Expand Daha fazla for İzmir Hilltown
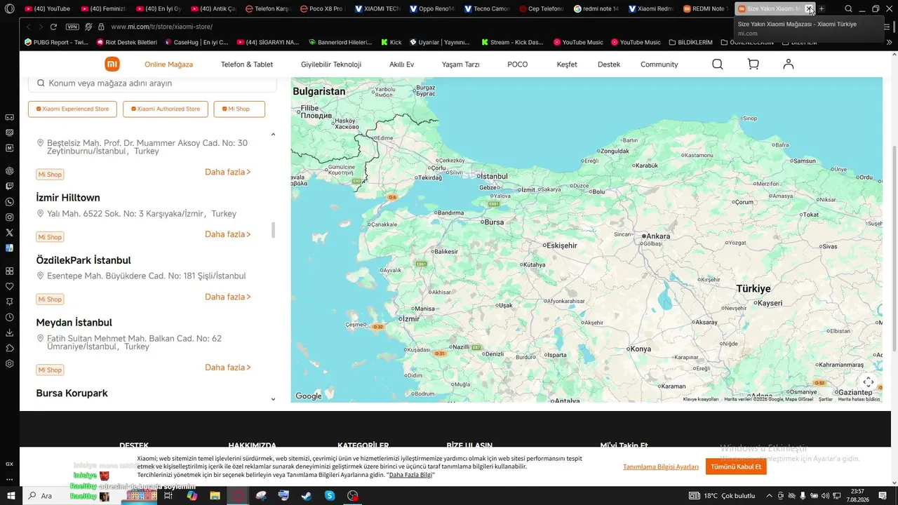Image resolution: width=898 pixels, height=505 pixels. click(x=228, y=234)
